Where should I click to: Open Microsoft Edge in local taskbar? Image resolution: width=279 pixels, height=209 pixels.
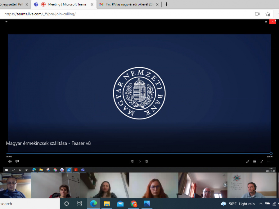pos(93,204)
